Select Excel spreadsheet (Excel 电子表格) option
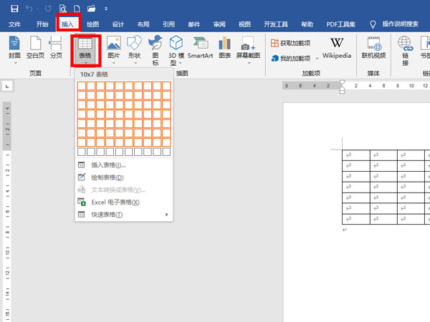 click(115, 203)
